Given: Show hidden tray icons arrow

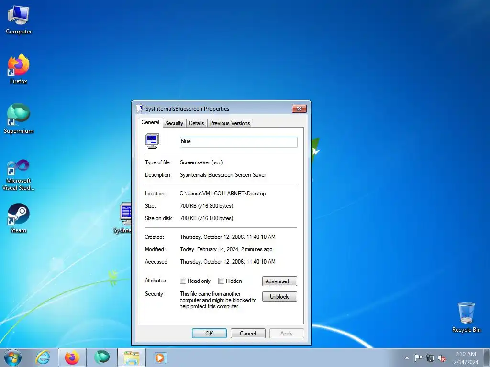Looking at the screenshot, I should pyautogui.click(x=407, y=358).
